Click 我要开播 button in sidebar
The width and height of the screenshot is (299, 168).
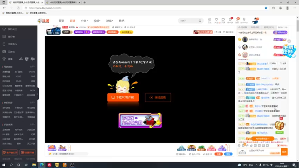(27, 153)
